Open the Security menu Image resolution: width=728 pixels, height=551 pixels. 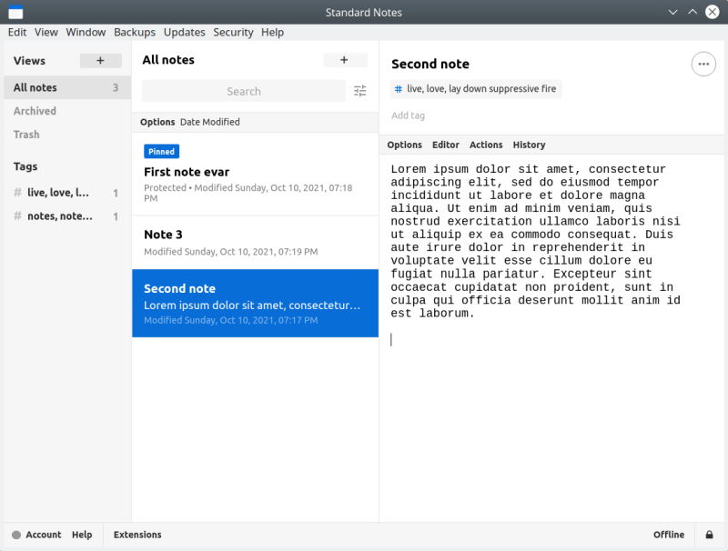click(x=233, y=32)
